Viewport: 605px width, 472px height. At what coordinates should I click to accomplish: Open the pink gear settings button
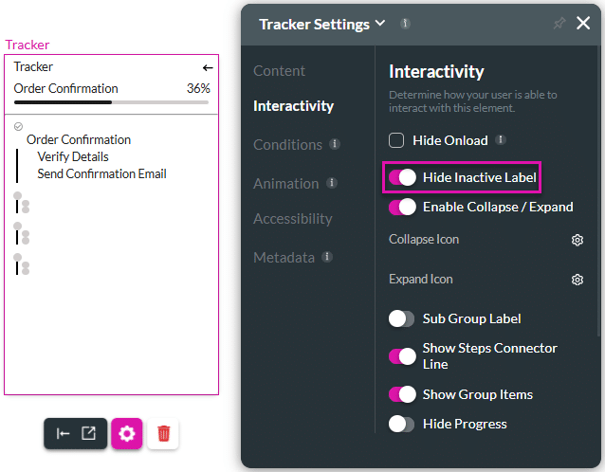[127, 433]
